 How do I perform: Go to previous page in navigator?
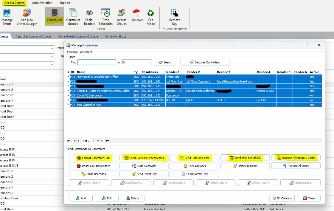tap(74, 141)
